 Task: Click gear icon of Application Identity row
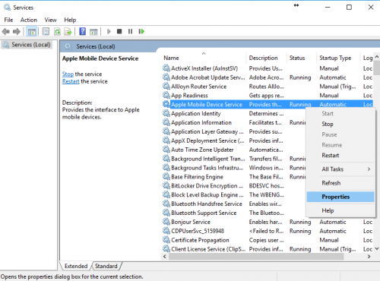pyautogui.click(x=166, y=113)
